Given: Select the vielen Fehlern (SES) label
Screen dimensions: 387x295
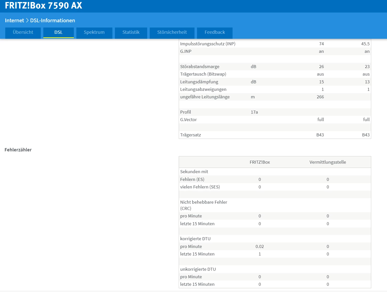Looking at the screenshot, I should tap(200, 187).
